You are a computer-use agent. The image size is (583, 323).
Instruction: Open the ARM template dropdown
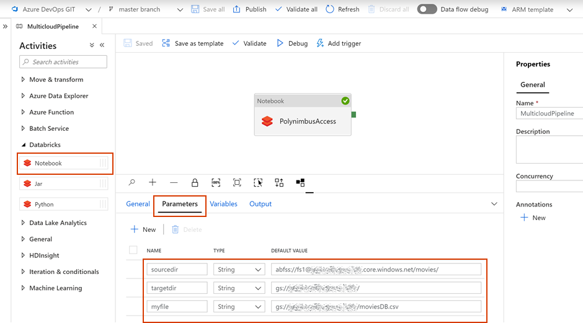pyautogui.click(x=569, y=10)
